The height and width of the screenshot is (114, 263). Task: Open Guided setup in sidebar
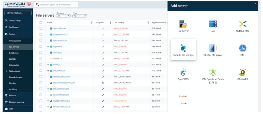tap(15, 21)
